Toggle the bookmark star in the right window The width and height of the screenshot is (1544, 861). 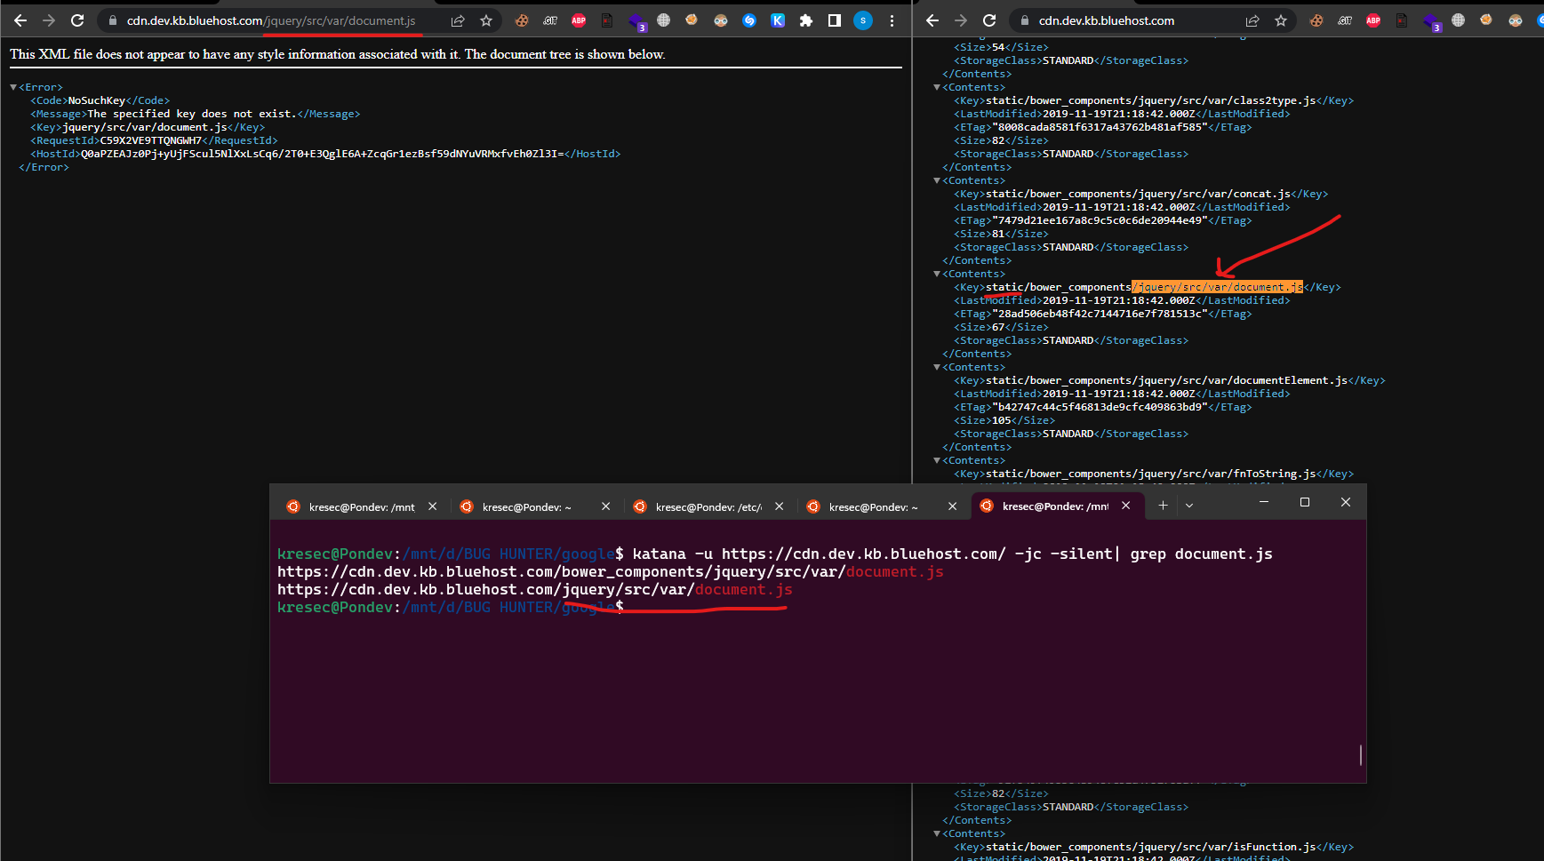pos(1280,20)
